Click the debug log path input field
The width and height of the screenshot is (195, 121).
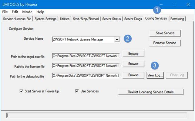pyautogui.click(x=86, y=75)
